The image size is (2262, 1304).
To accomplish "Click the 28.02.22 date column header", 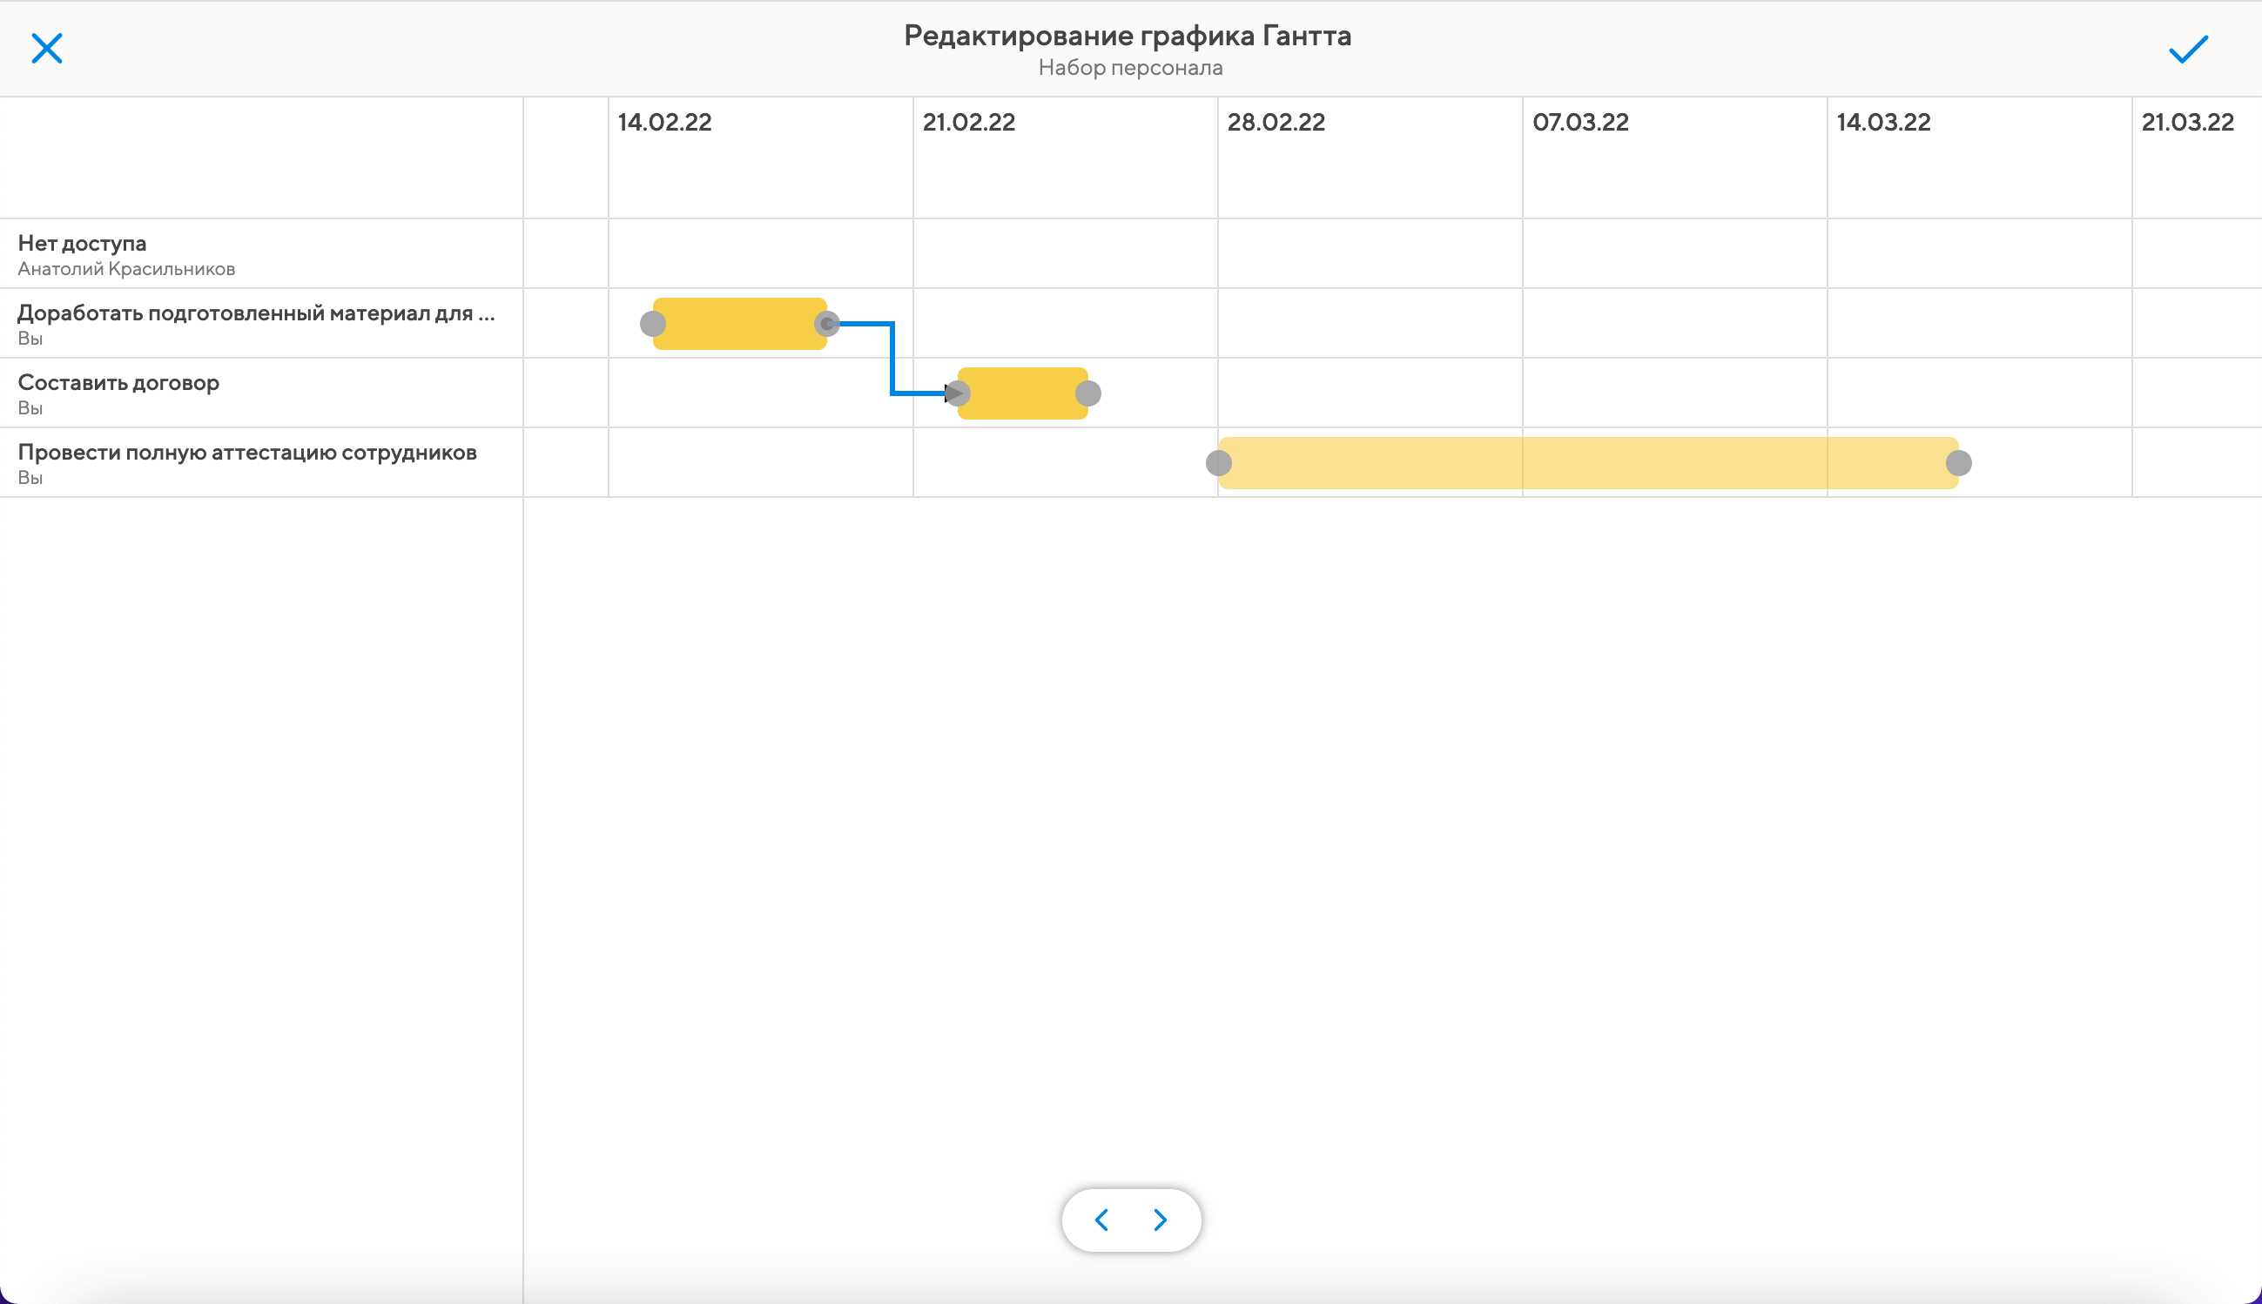I will point(1276,123).
